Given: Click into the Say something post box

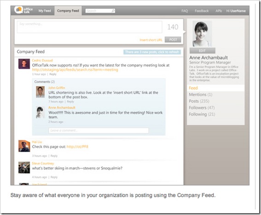Looking at the screenshot, I should (90, 27).
